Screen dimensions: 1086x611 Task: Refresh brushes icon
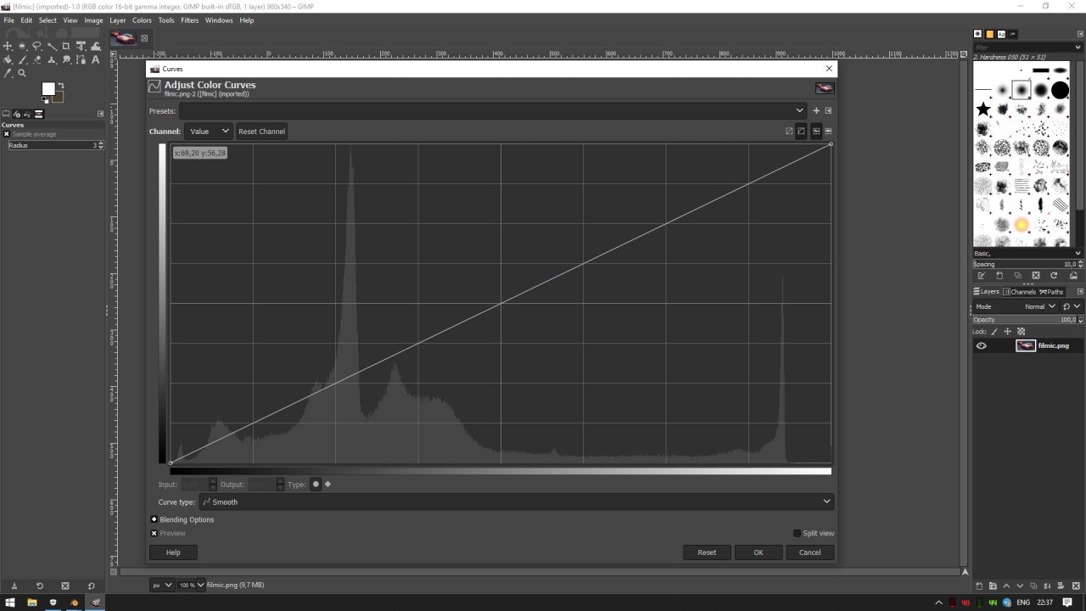(x=1054, y=276)
